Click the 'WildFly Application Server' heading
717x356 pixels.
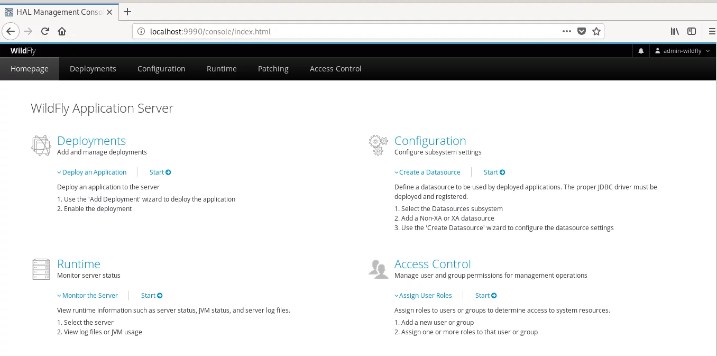[102, 108]
